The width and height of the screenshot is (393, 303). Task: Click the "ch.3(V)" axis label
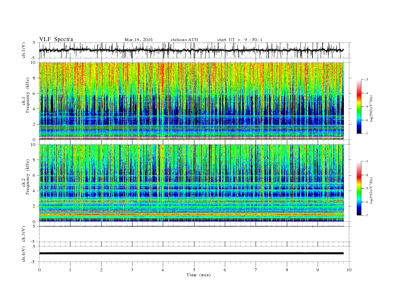[x=24, y=234]
